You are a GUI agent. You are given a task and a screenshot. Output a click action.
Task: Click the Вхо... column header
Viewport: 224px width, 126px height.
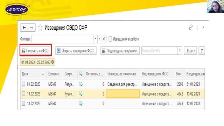click(179, 74)
